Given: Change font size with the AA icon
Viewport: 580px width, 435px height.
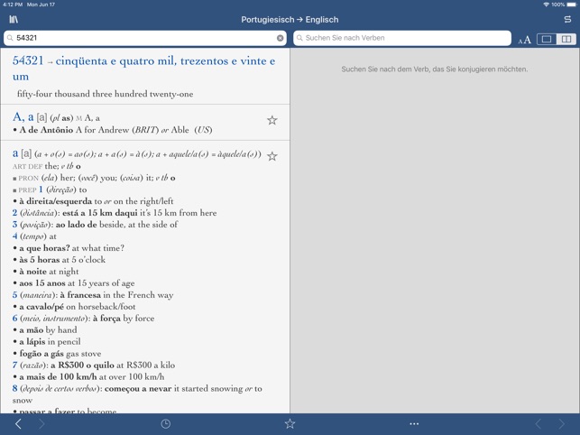Looking at the screenshot, I should (524, 40).
